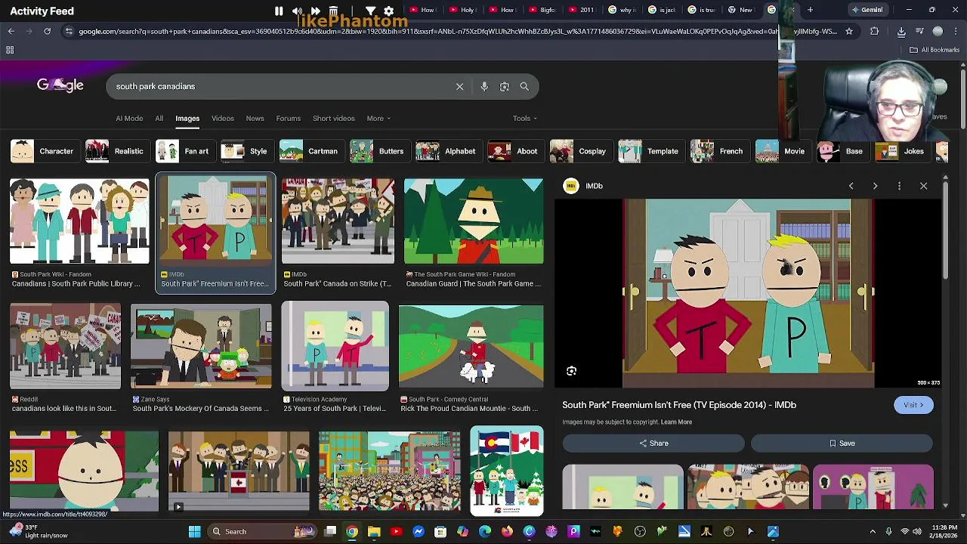The width and height of the screenshot is (967, 544).
Task: Open YouTube app from taskbar
Action: [396, 531]
